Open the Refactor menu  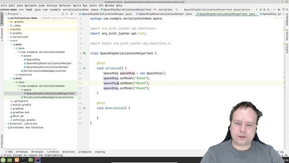coord(65,5)
